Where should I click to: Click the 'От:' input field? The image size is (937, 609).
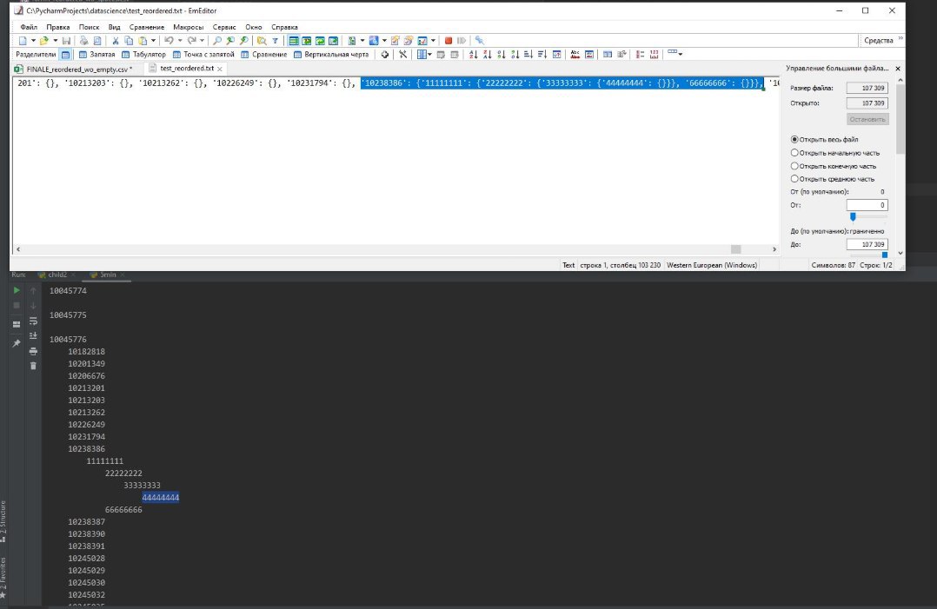[x=867, y=205]
